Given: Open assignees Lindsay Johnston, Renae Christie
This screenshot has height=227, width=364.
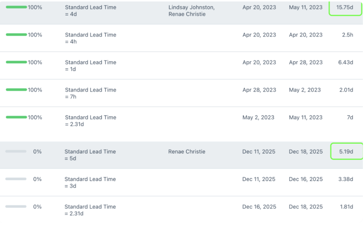Looking at the screenshot, I should coord(192,11).
